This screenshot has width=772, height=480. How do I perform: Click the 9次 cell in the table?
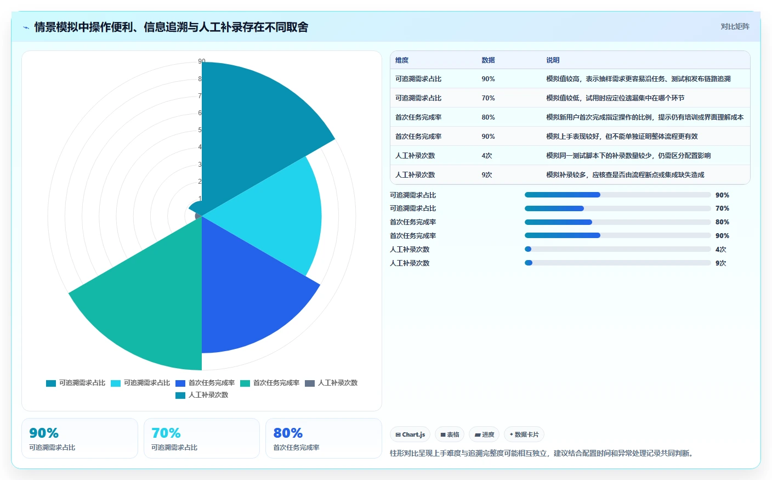click(487, 175)
